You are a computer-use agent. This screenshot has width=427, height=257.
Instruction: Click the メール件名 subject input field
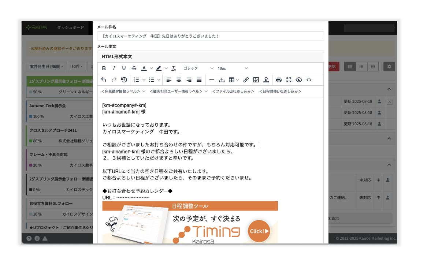210,36
